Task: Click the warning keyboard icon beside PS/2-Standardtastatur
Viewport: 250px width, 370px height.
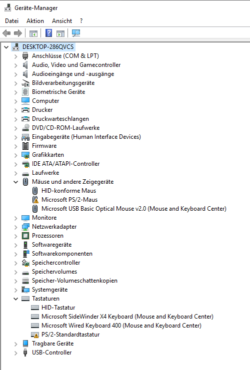Action: tap(35, 335)
